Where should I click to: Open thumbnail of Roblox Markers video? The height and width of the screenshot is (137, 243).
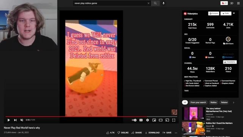[193, 128]
